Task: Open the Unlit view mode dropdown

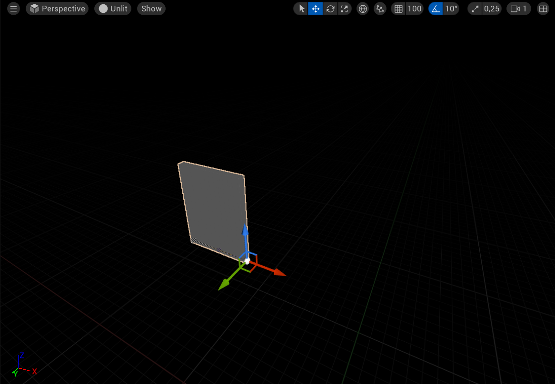Action: click(113, 9)
